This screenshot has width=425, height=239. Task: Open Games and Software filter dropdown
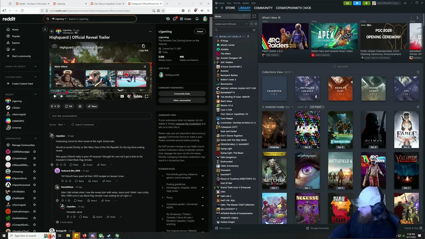[x=231, y=24]
